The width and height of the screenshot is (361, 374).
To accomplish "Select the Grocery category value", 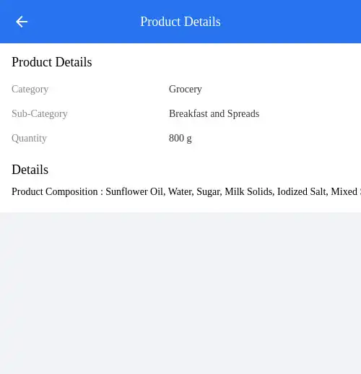I will point(185,90).
